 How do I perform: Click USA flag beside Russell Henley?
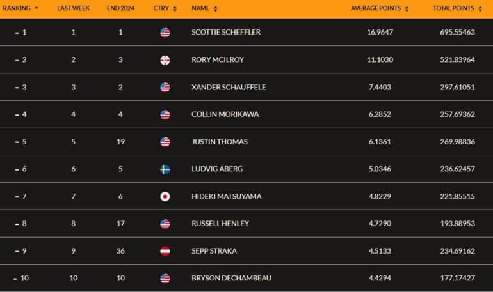[165, 224]
